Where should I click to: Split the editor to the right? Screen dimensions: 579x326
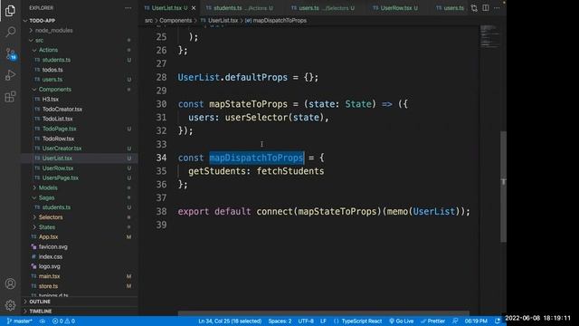[x=486, y=8]
